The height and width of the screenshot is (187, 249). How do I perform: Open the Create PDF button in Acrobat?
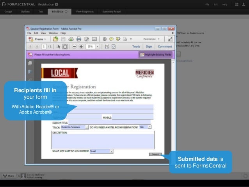tap(37, 39)
